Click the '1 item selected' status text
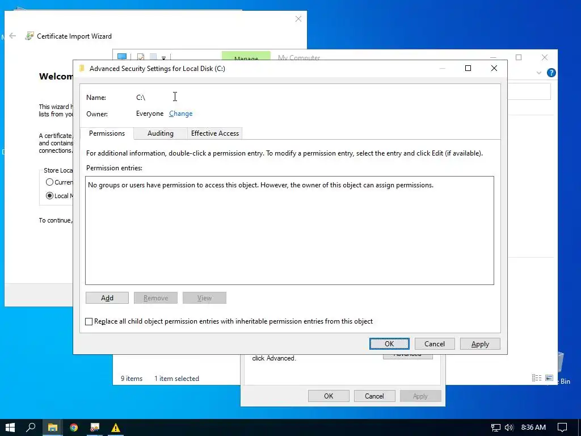The width and height of the screenshot is (581, 436). [x=177, y=379]
